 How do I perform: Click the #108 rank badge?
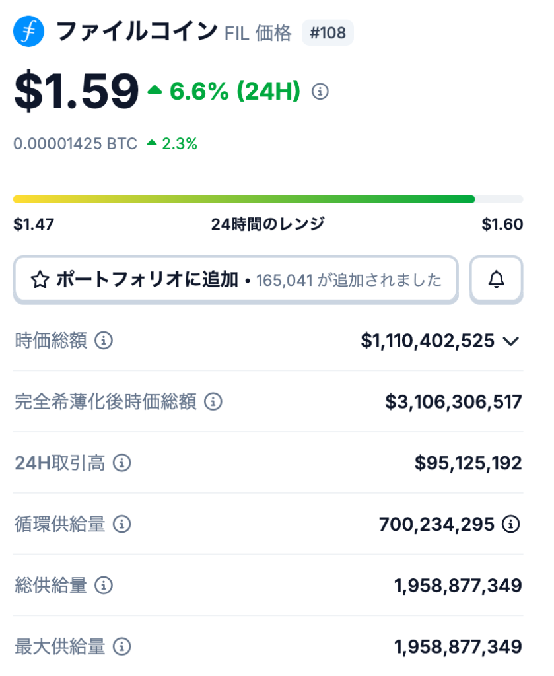328,32
